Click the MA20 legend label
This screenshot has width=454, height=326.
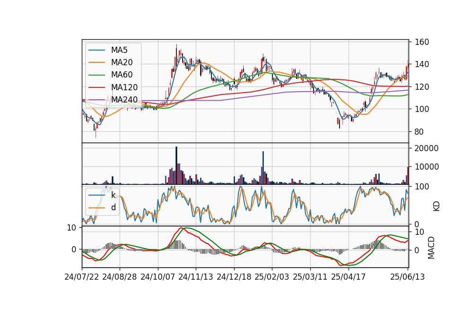coord(122,62)
